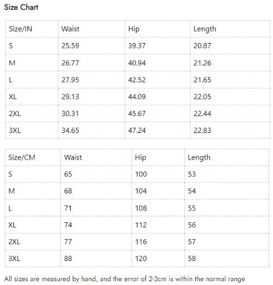The height and width of the screenshot is (285, 273).
Task: Select the 2XL hip value 45.67
Action: 137,113
